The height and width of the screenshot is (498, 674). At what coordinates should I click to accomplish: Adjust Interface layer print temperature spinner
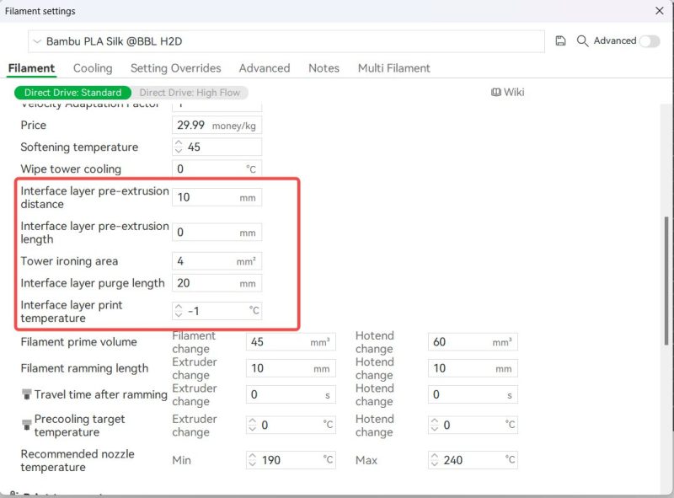click(179, 311)
